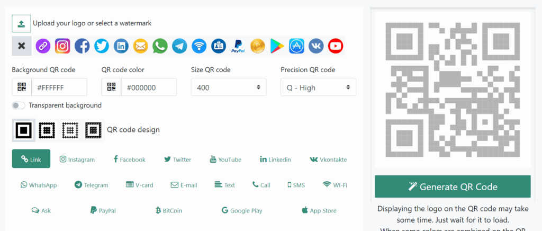Select the yellow email watermark logo
The image size is (542, 231).
pyautogui.click(x=141, y=46)
